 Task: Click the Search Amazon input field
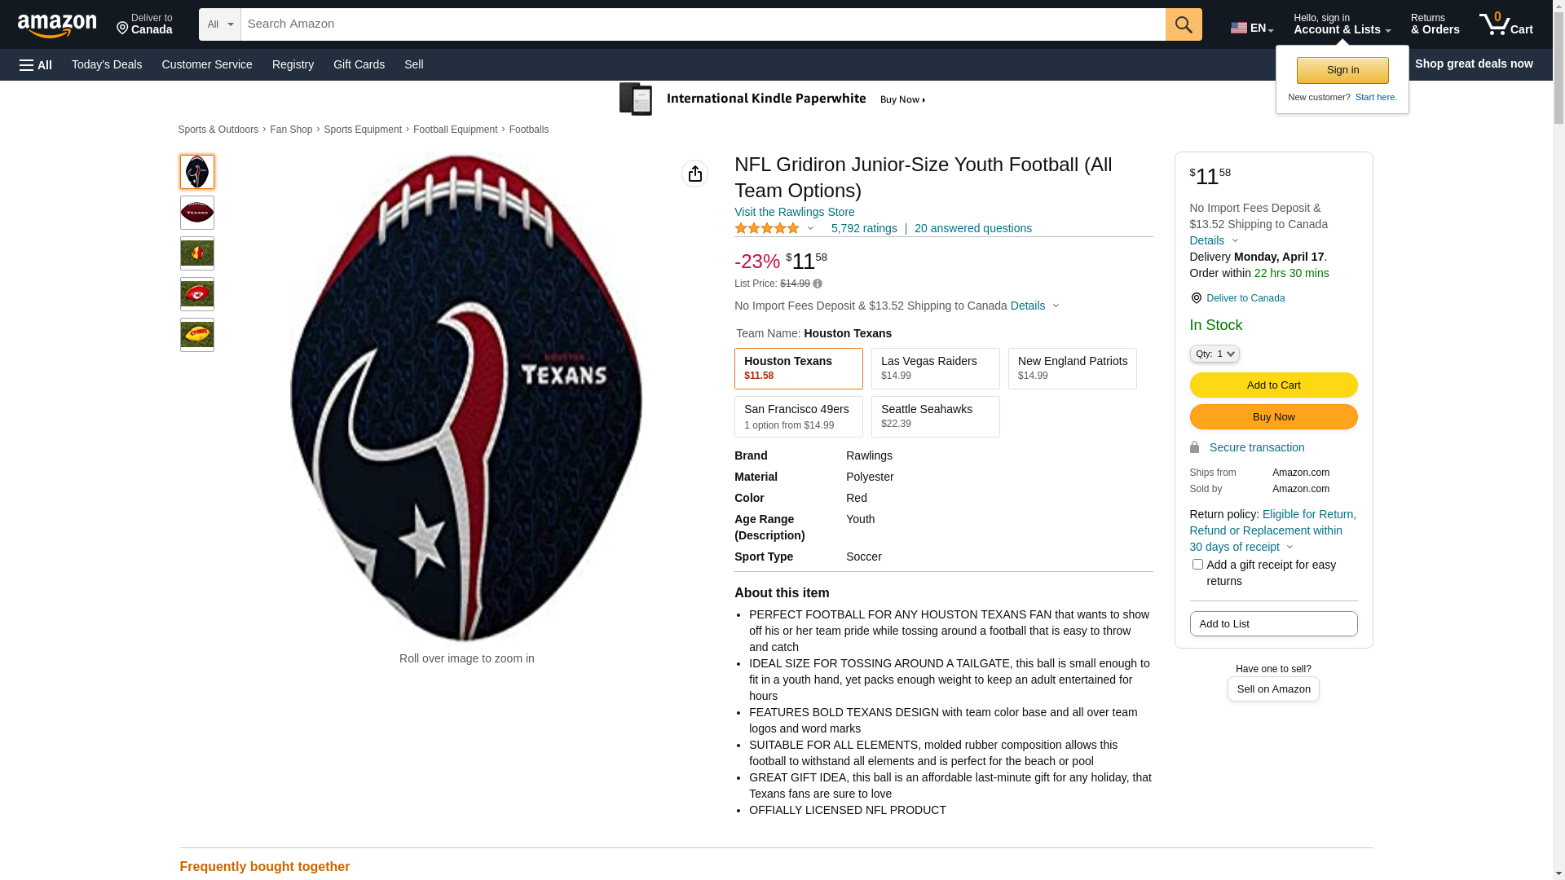[703, 24]
